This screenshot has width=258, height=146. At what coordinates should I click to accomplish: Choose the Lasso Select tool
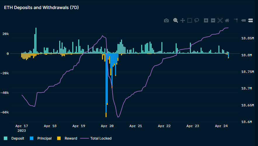tap(197, 20)
